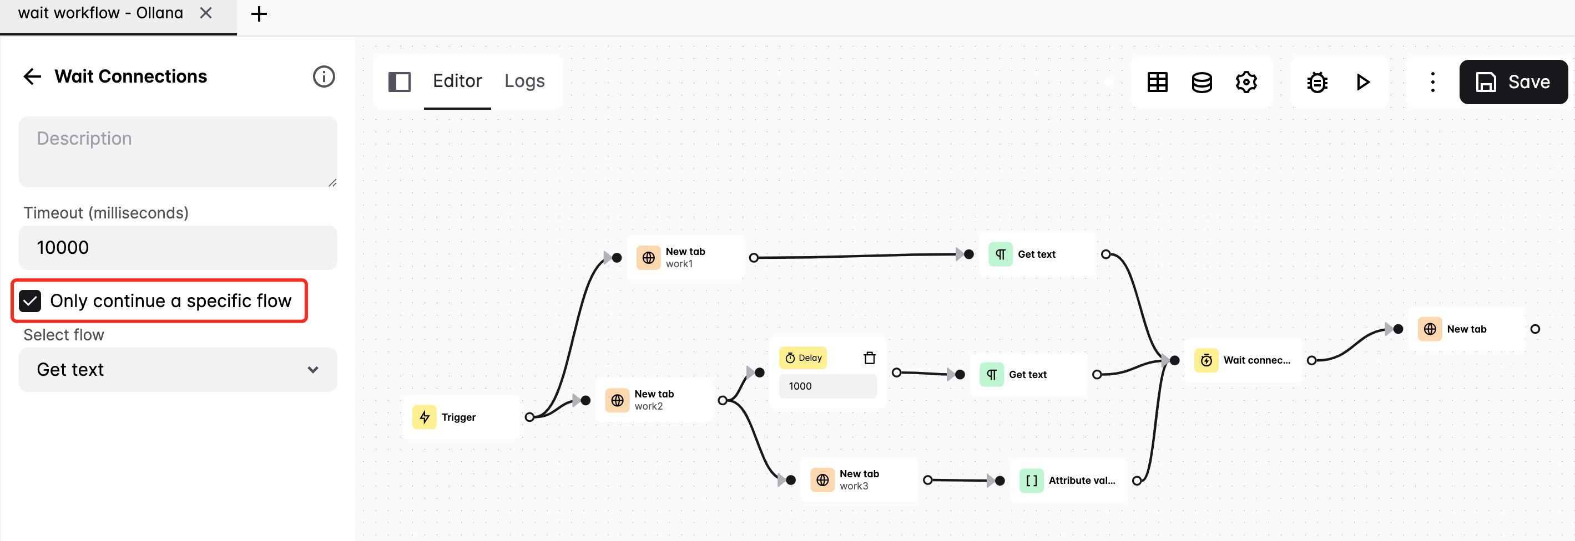
Task: Open the table view icon
Action: tap(1157, 82)
